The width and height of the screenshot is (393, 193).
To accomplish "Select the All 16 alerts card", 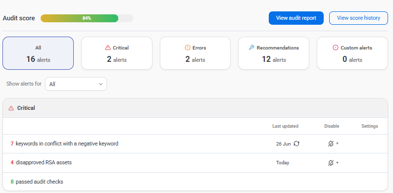I will [38, 53].
